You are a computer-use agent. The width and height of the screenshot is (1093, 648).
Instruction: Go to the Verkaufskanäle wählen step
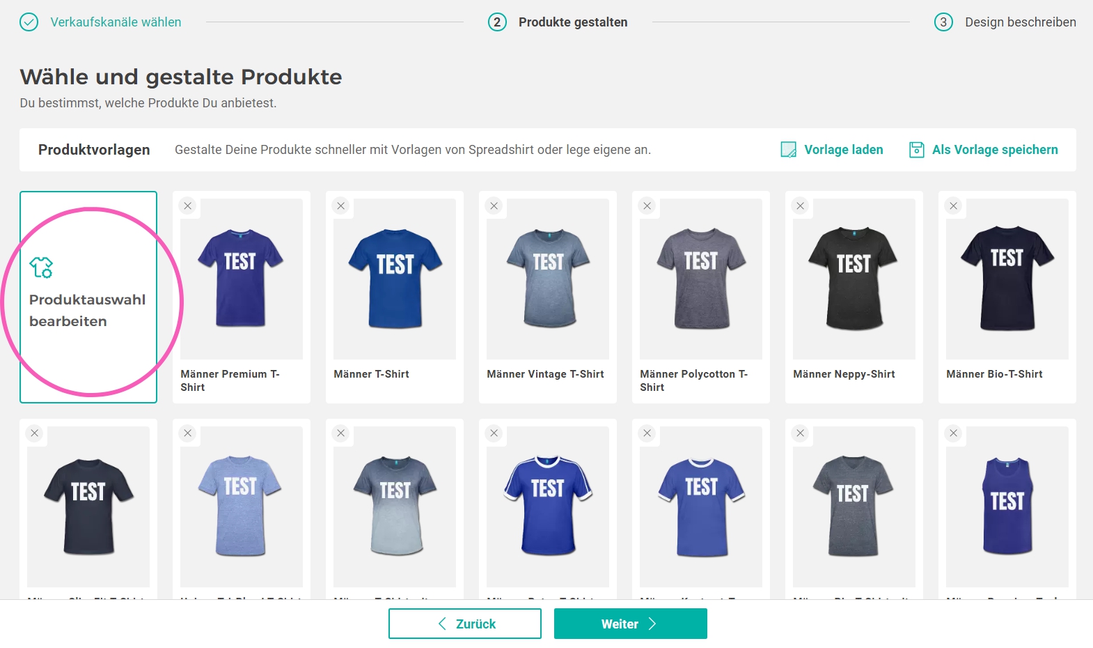point(116,22)
